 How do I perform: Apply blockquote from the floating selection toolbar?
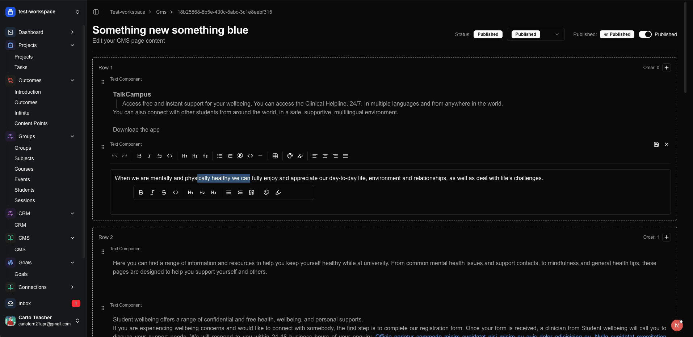252,192
